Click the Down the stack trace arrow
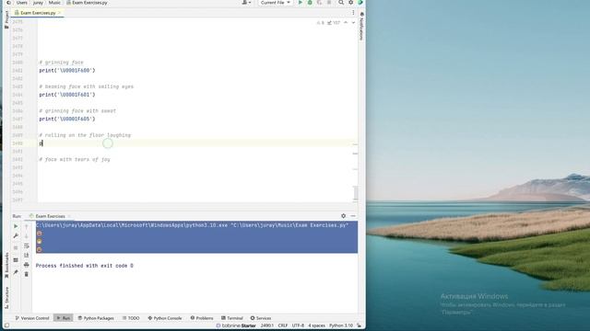 (x=27, y=236)
